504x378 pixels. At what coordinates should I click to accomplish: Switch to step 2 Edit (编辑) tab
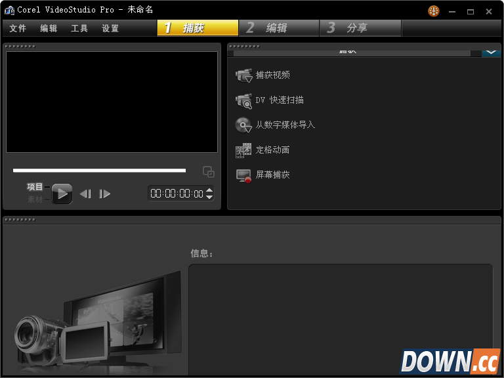click(276, 28)
